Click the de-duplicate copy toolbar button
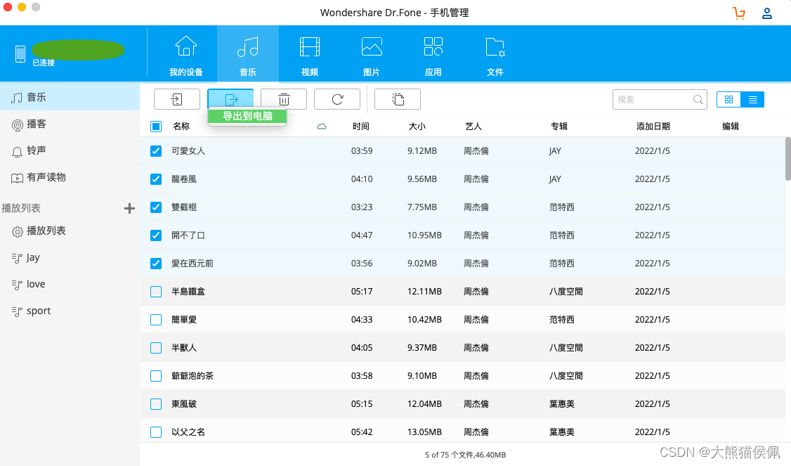Viewport: 791px width, 466px height. point(398,99)
